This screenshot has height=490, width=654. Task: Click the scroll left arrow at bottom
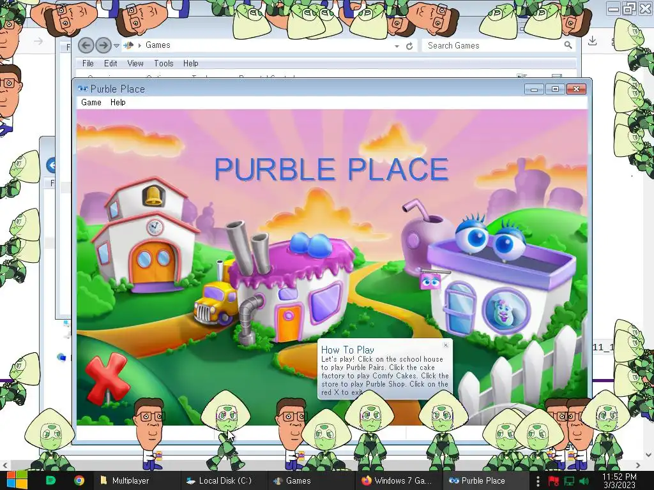(x=4, y=465)
